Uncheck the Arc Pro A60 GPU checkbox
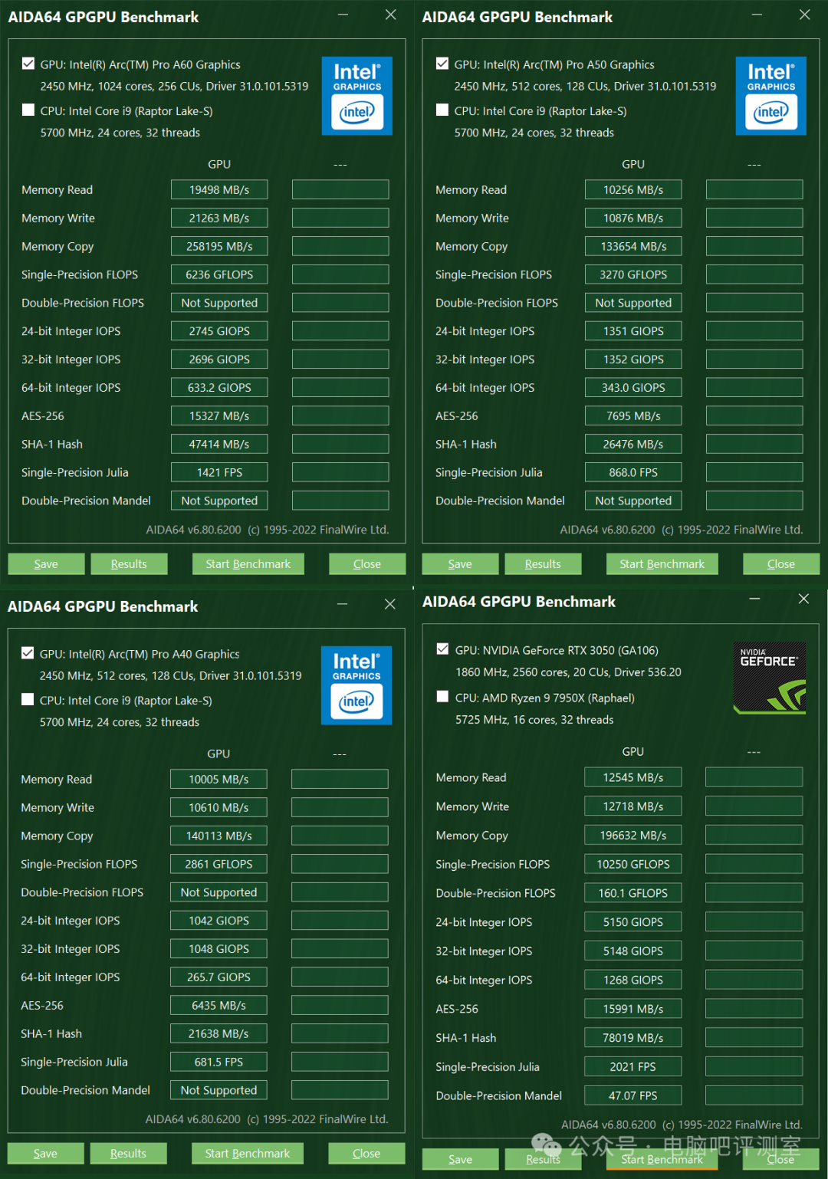The width and height of the screenshot is (828, 1179). [x=28, y=64]
